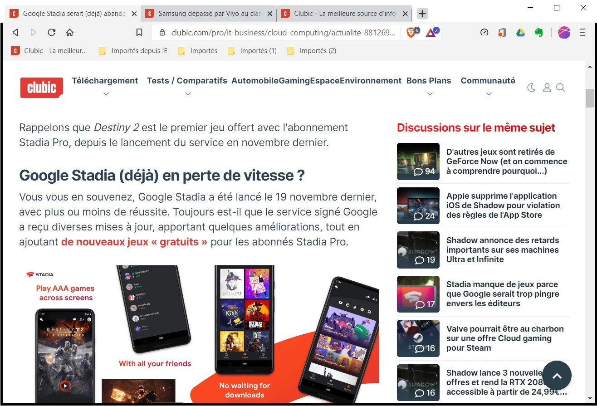Bookmark this page via the star icon
Screen dimensions: 597x406
point(139,32)
